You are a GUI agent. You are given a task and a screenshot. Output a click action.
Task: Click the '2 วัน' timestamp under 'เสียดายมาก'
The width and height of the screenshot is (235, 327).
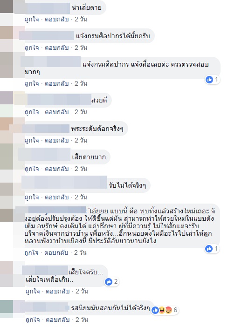pos(81,169)
